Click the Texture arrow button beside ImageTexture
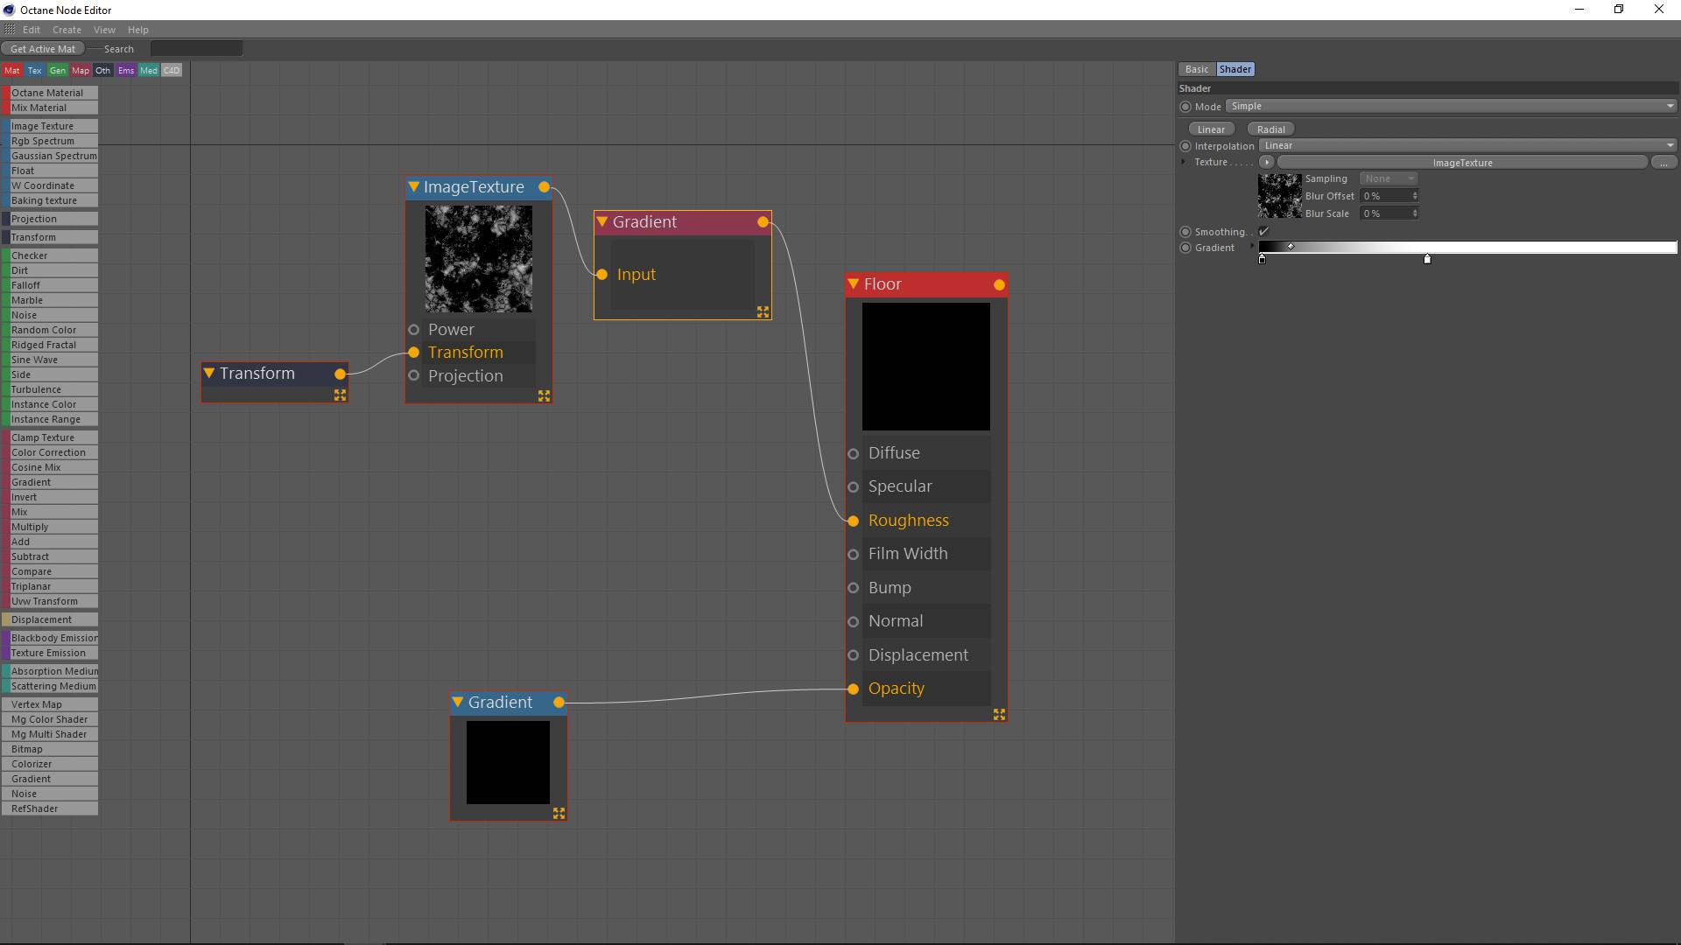 click(x=1266, y=163)
